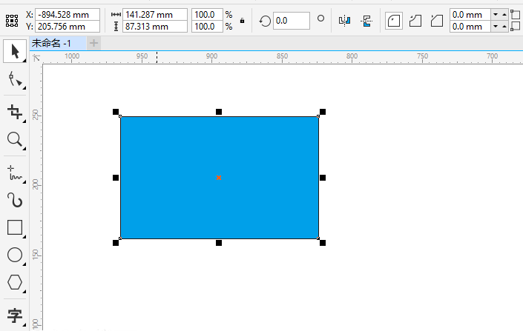Open the Text tool flyout arrow
Viewport: 523px width, 331px height.
coord(24,324)
